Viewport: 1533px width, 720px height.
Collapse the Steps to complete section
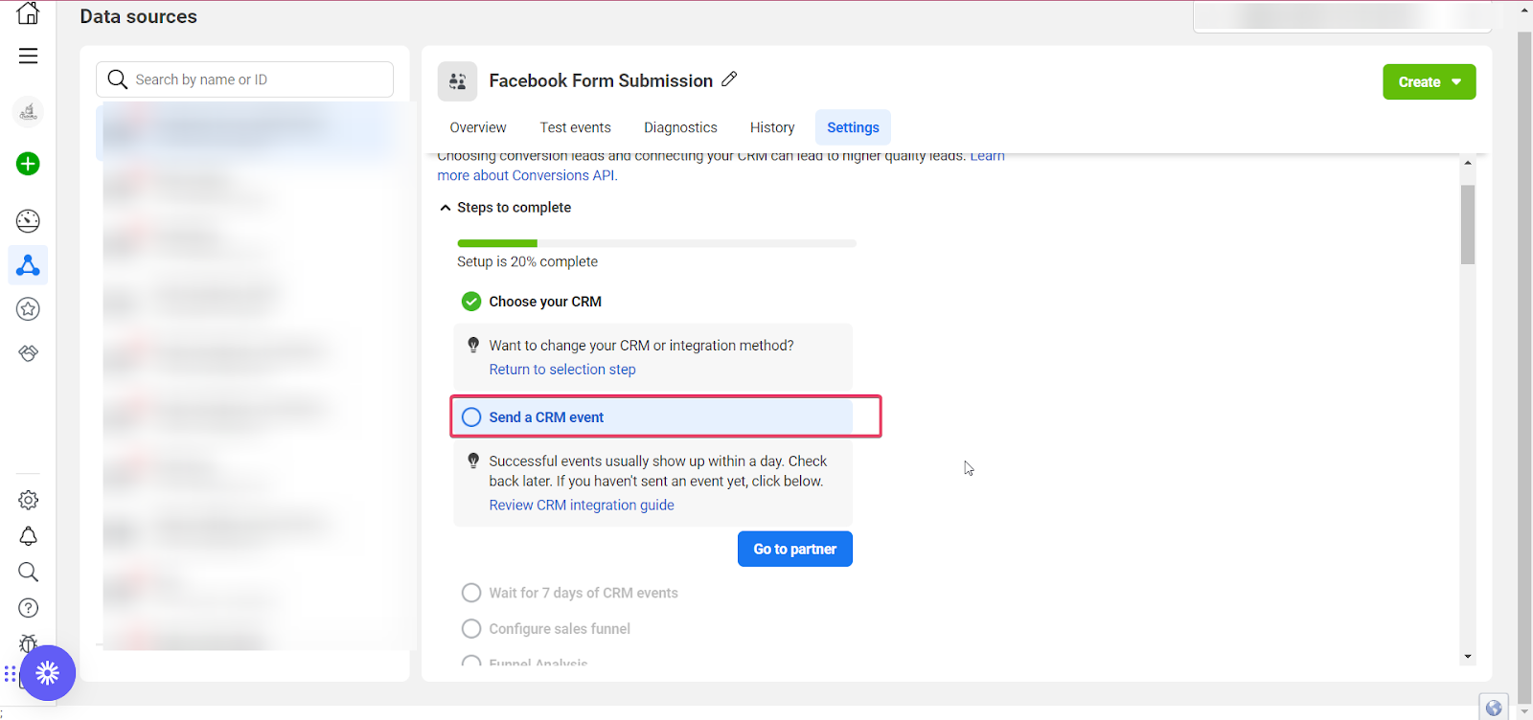pos(445,208)
